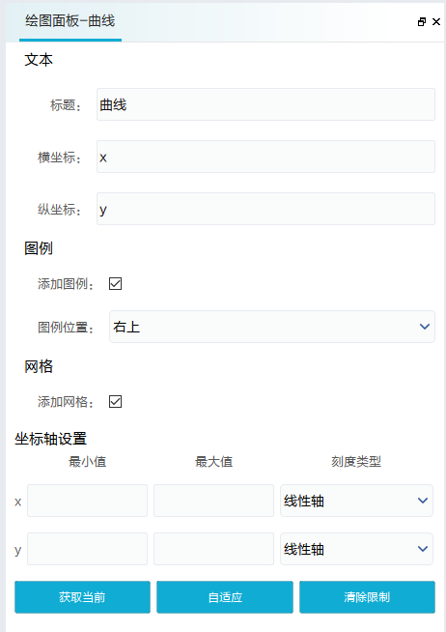
Task: Click the 标题 input field containing 曲线
Action: 266,104
